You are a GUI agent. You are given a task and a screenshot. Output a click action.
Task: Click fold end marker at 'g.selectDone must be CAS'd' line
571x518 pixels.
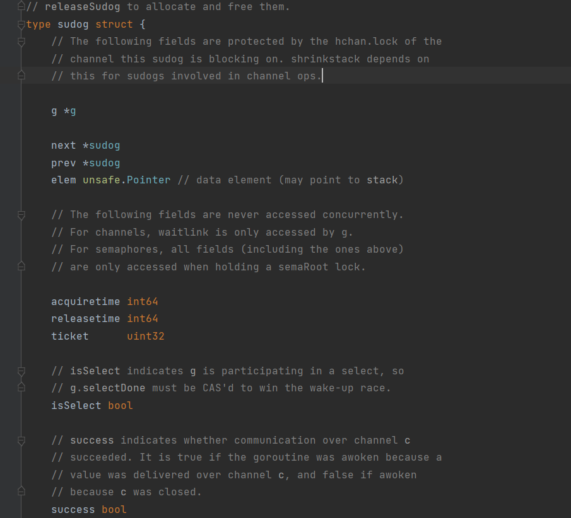21,388
